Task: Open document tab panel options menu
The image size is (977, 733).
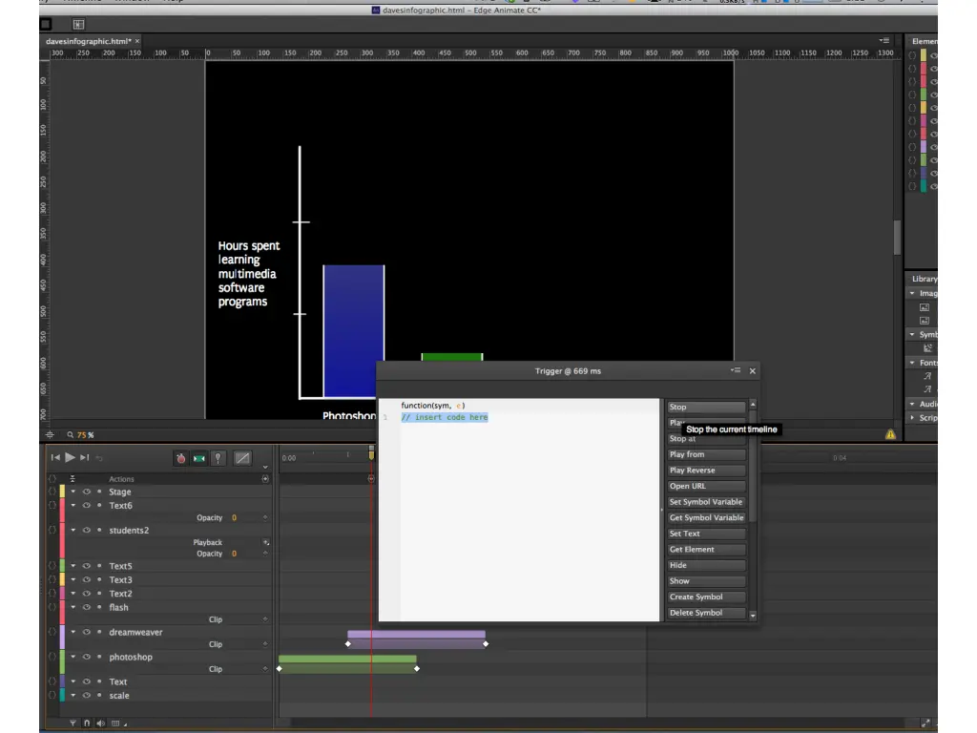Action: point(884,40)
